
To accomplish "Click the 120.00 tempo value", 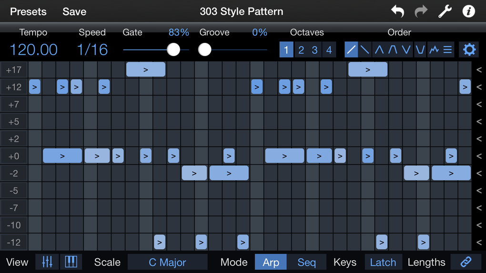I will [x=33, y=49].
